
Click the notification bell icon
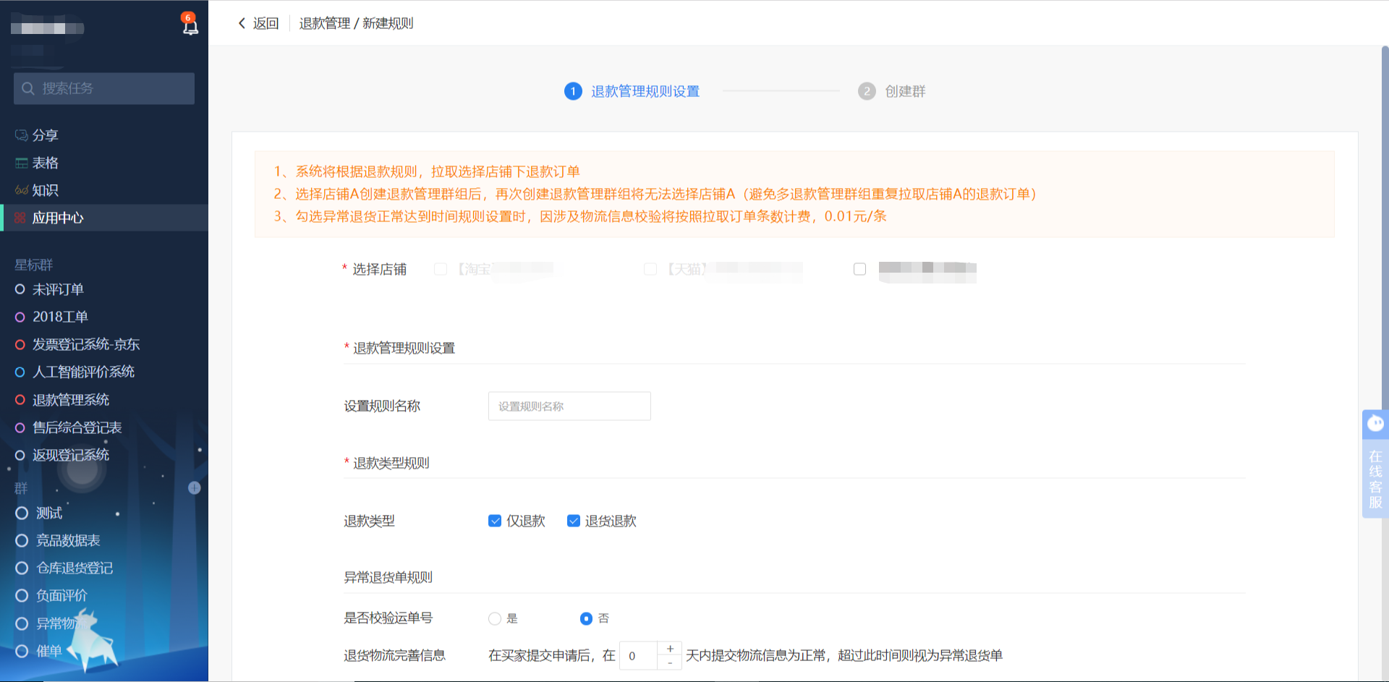(x=190, y=26)
